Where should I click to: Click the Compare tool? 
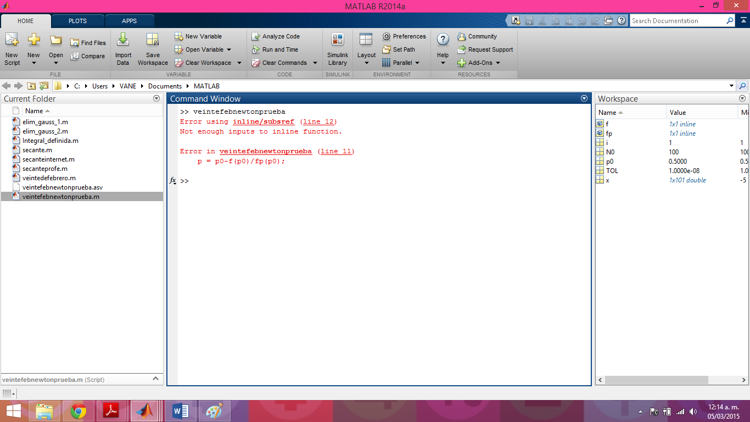(88, 56)
